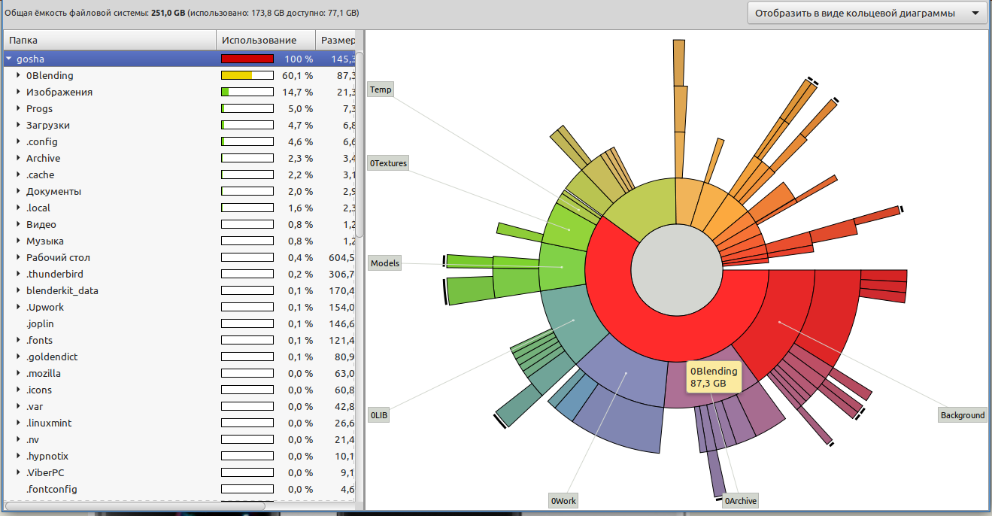Select the Рабочий стол folder row
The width and height of the screenshot is (992, 516).
(58, 257)
